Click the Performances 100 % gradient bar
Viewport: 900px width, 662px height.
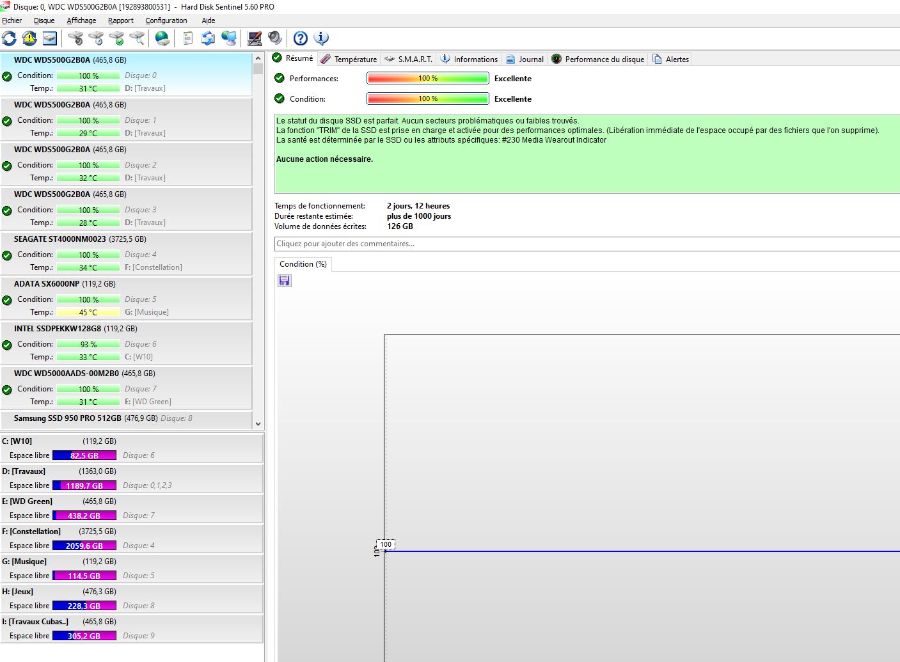pos(428,79)
